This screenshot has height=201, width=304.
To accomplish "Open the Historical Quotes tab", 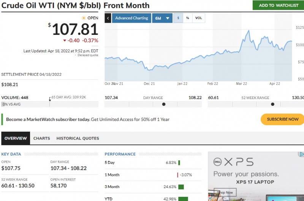I will [x=78, y=138].
